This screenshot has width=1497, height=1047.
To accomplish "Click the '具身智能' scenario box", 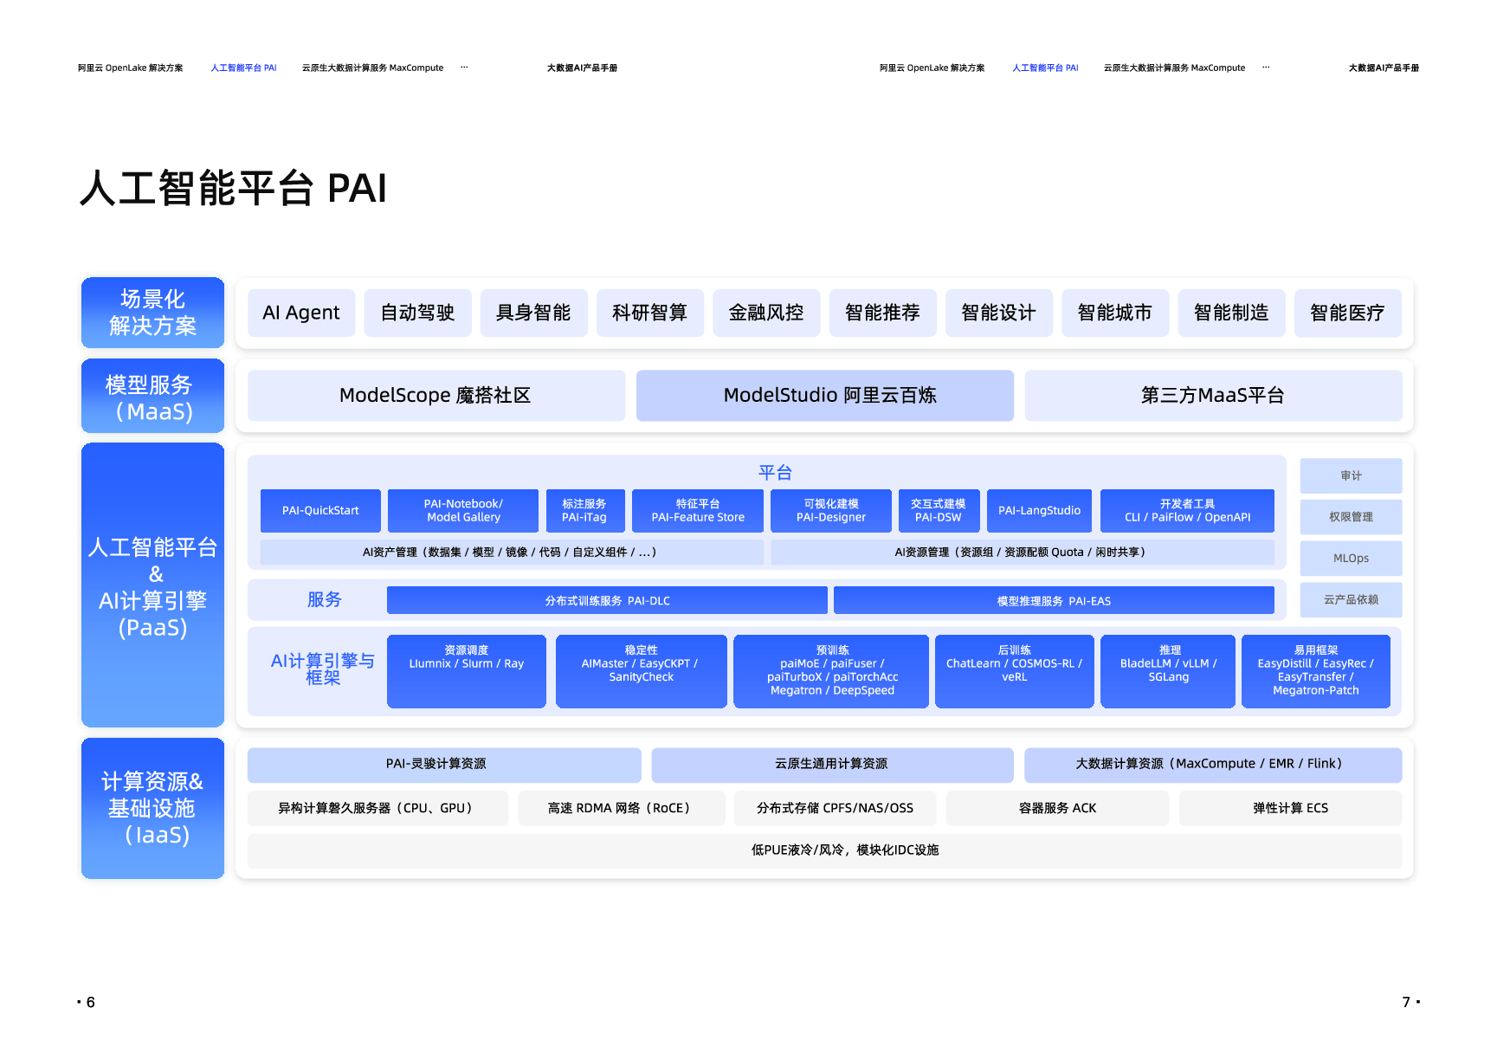I will [533, 313].
